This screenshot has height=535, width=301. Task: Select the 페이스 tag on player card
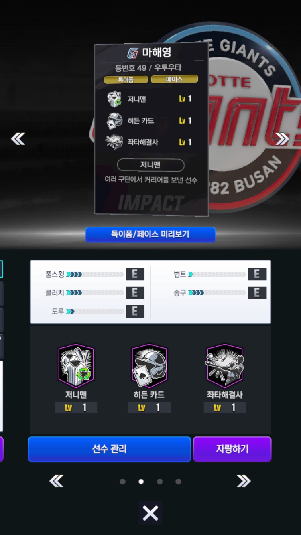click(174, 79)
